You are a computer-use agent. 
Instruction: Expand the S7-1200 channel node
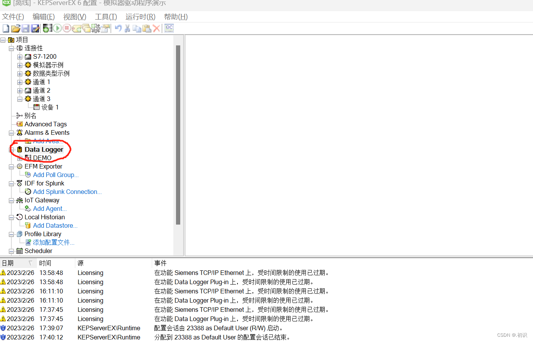point(20,57)
